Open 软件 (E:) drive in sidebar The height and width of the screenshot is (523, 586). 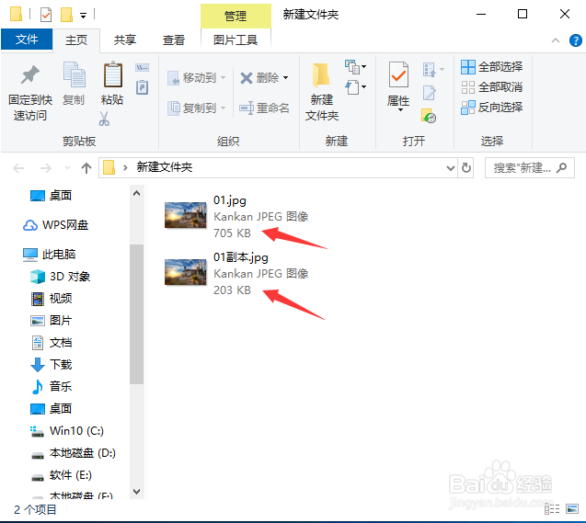tap(61, 475)
